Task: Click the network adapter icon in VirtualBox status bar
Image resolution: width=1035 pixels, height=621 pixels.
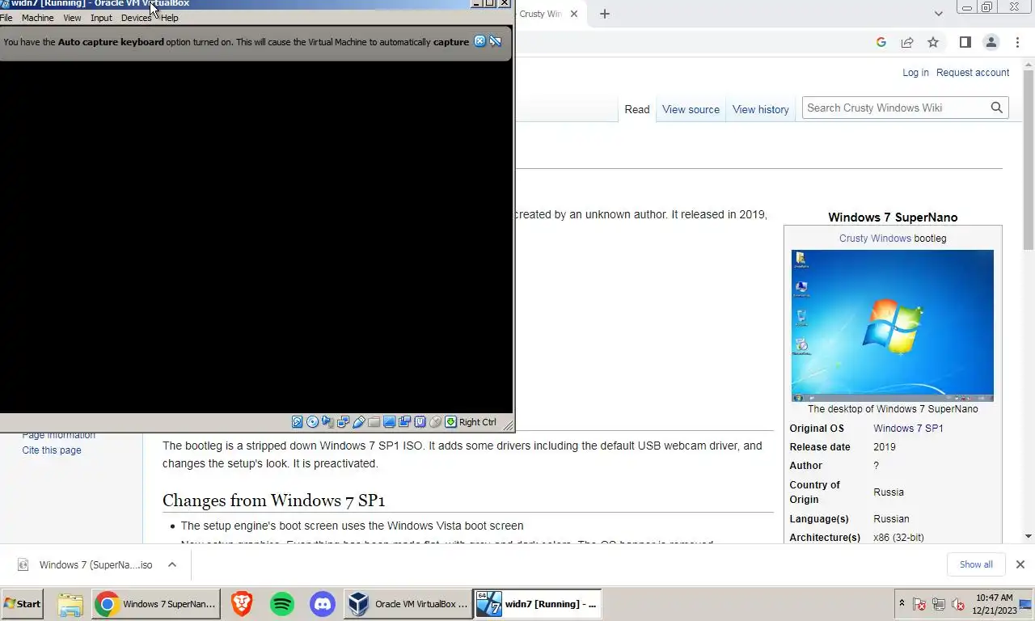Action: pos(343,422)
